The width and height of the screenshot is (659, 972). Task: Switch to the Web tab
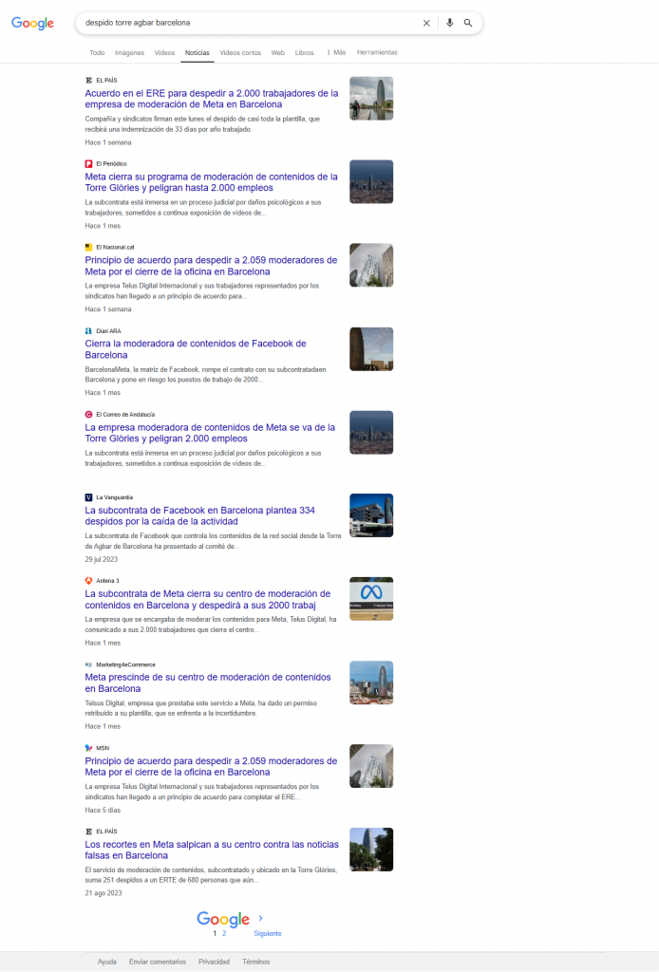(277, 53)
